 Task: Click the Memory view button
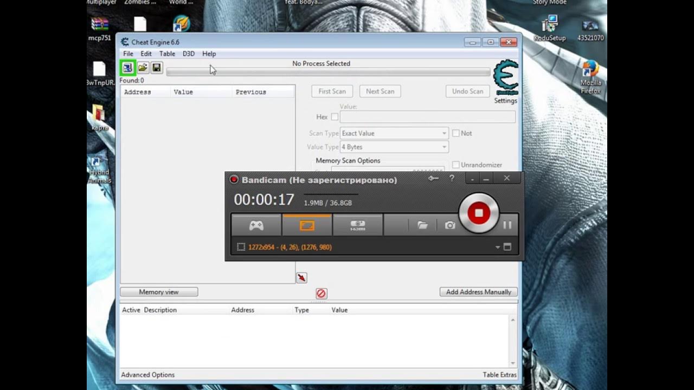(x=159, y=292)
